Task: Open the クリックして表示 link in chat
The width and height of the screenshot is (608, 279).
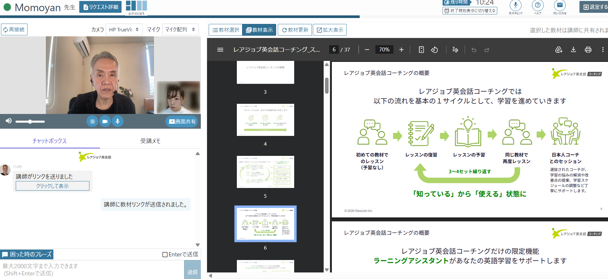Action: click(x=52, y=186)
